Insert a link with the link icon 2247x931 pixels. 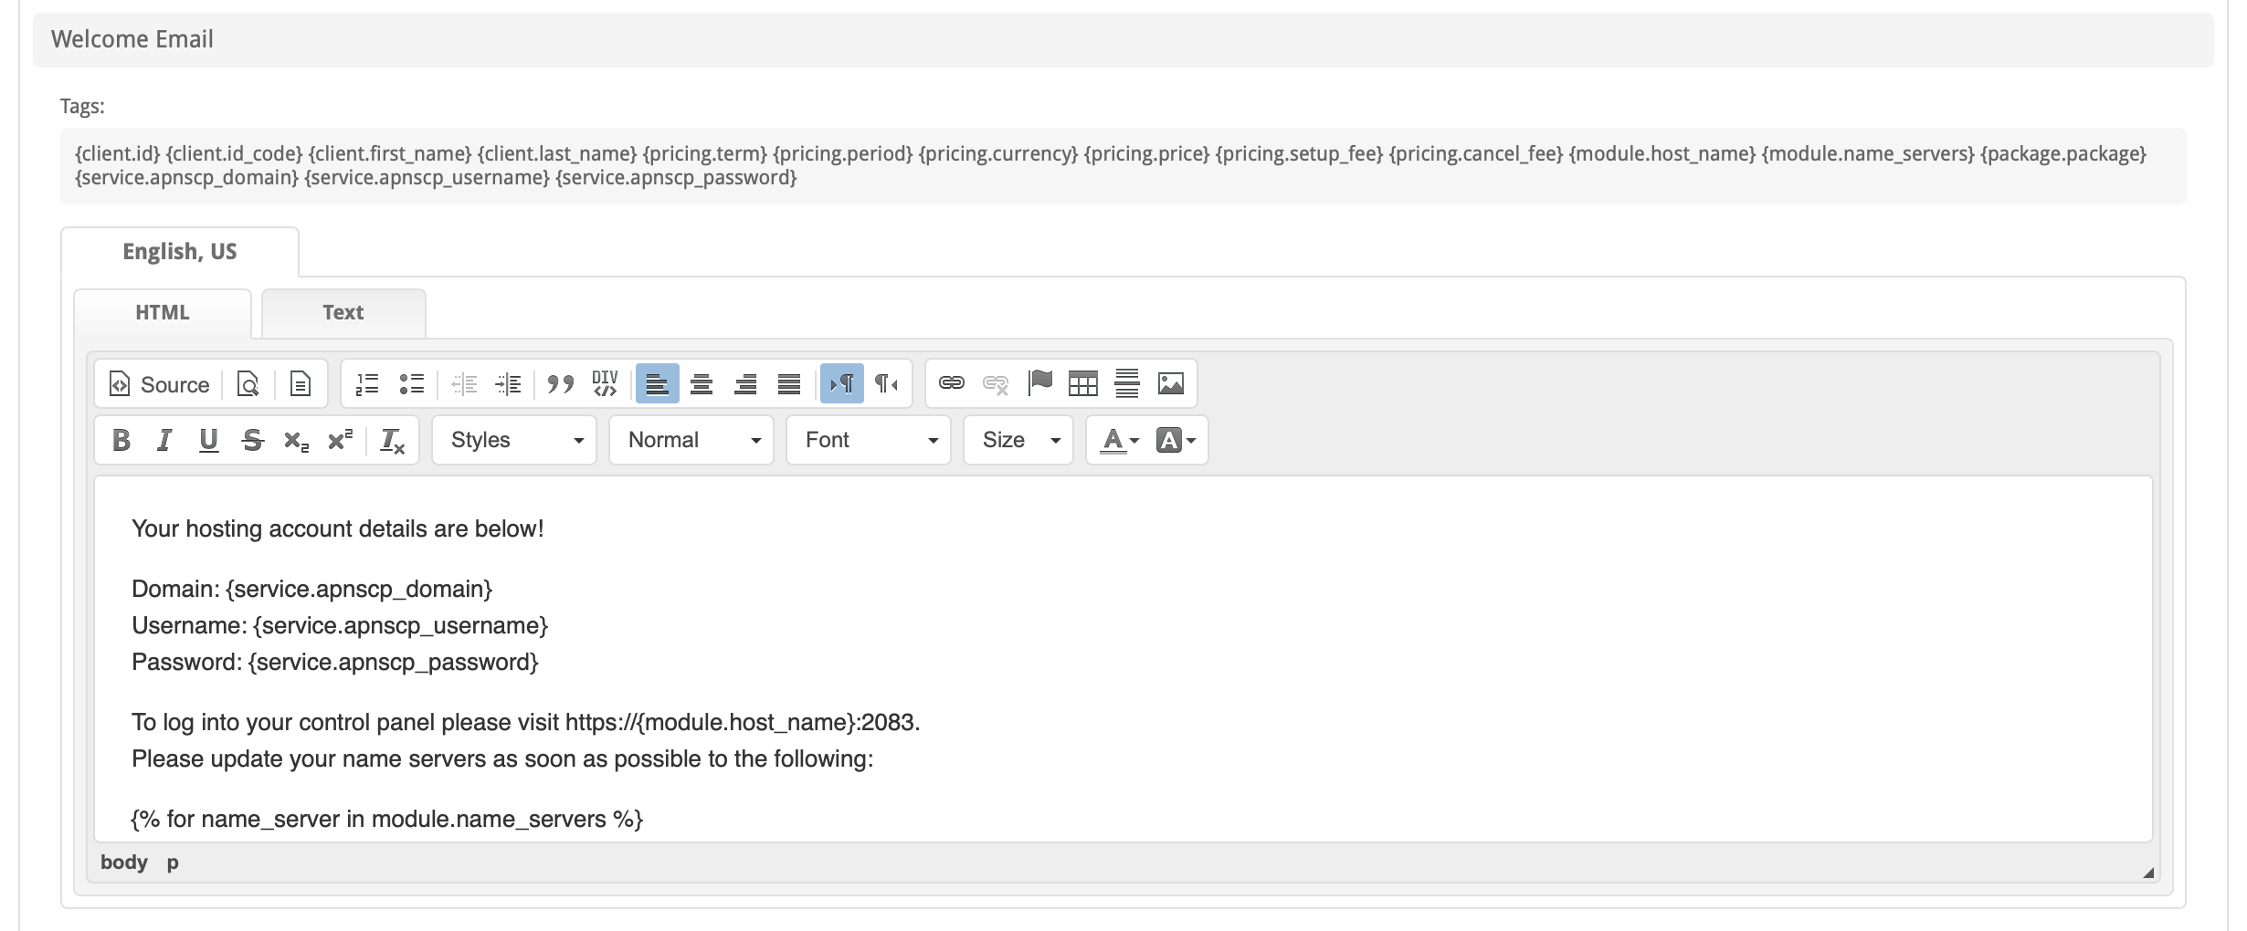coord(951,383)
